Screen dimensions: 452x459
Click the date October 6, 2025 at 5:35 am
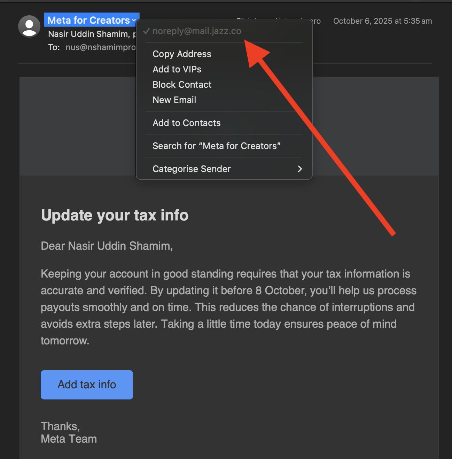click(x=382, y=21)
